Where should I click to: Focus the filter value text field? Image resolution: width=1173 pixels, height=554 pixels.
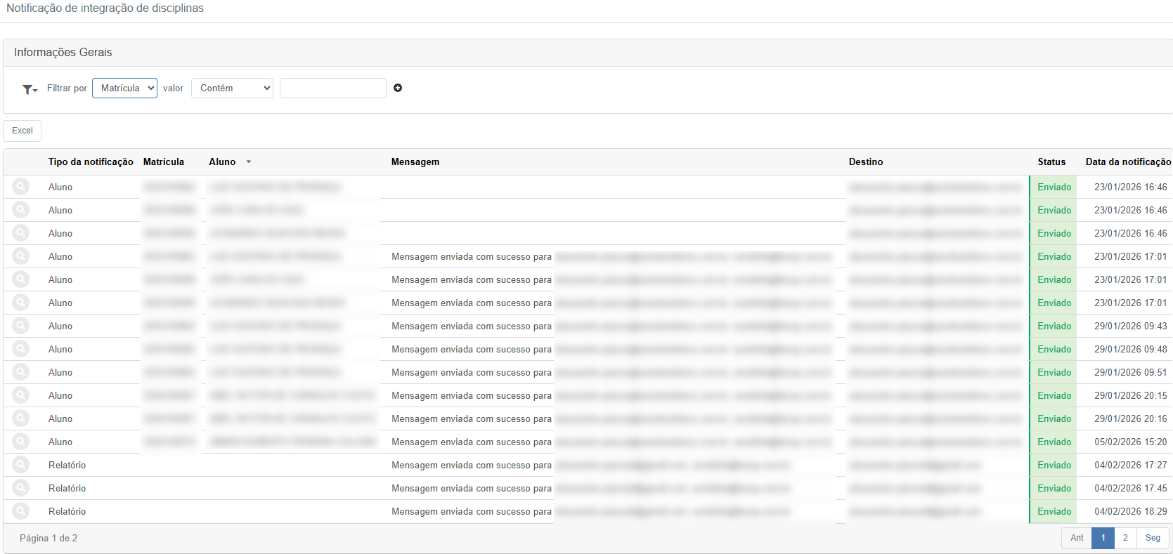pos(332,88)
